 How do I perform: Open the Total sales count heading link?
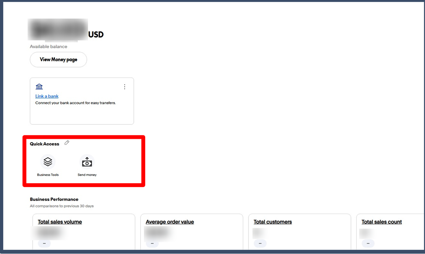[x=381, y=222]
